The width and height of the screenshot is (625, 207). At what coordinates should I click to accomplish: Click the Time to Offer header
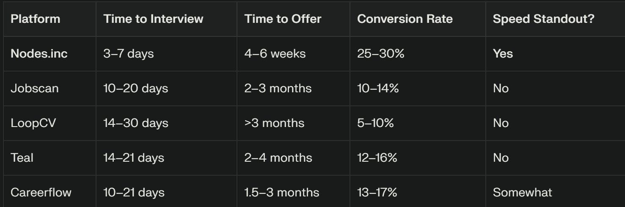pyautogui.click(x=283, y=19)
